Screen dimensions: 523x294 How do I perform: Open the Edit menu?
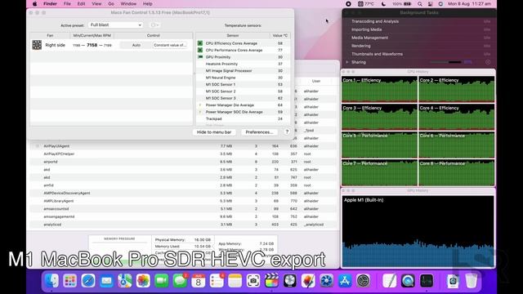point(81,4)
